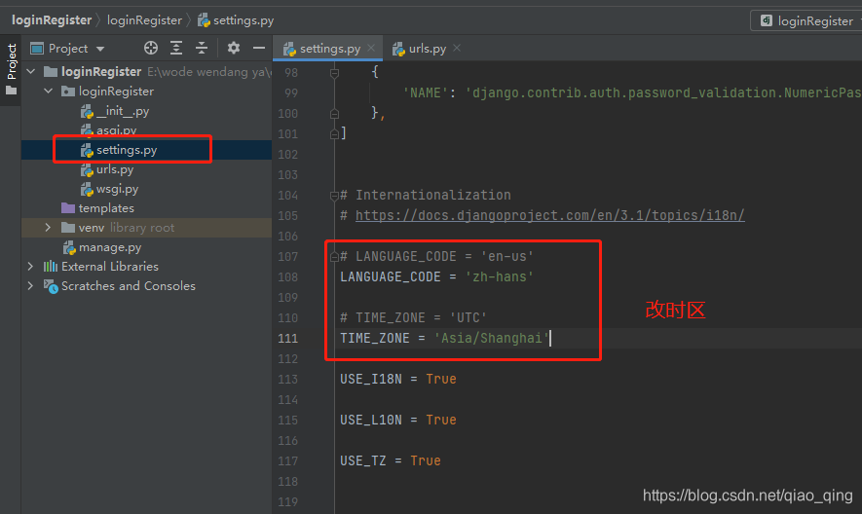
Task: Click Scratches and Consoles label
Action: (x=129, y=286)
